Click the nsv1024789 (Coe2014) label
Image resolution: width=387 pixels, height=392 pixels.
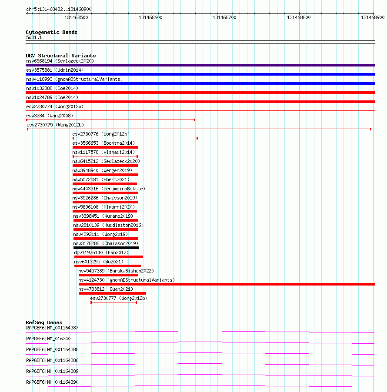click(52, 97)
